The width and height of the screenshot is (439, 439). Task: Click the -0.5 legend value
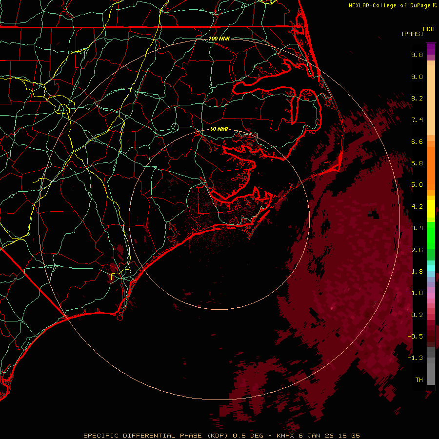click(415, 337)
